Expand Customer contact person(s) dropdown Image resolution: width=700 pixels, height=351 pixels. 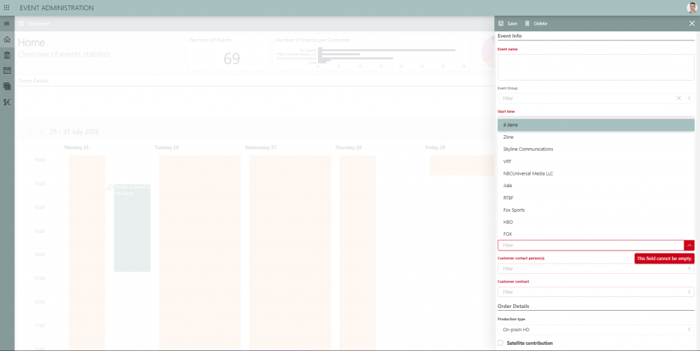coord(689,268)
